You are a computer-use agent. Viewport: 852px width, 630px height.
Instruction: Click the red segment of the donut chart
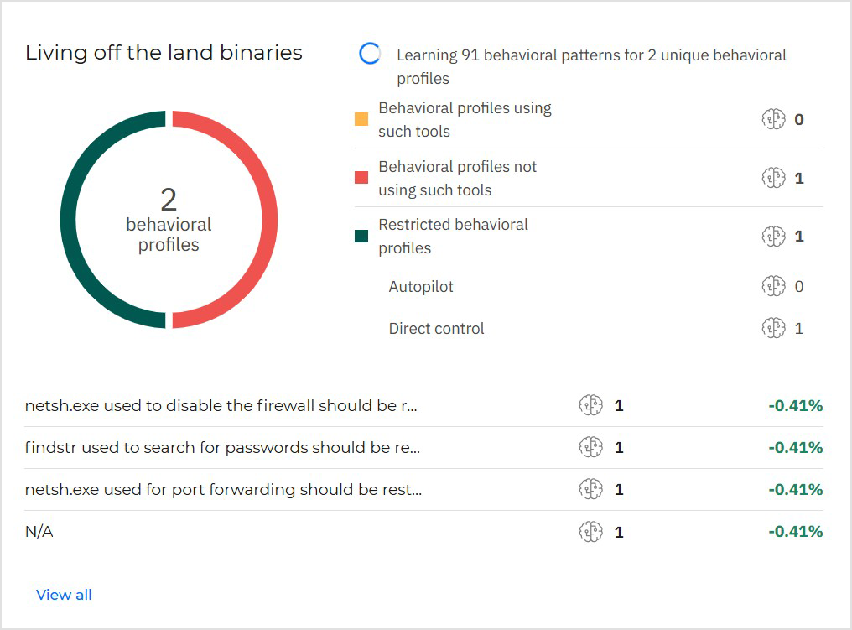[x=268, y=220]
